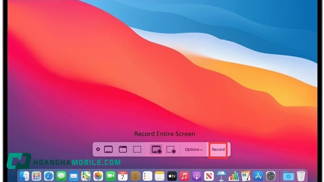Open the Trash in the dock
324x182 pixels.
coord(301,176)
